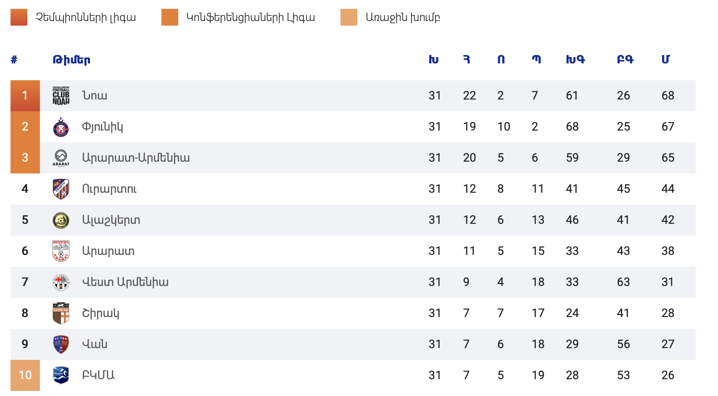Click the Conference League legend color swatch
This screenshot has height=396, width=718.
click(170, 17)
